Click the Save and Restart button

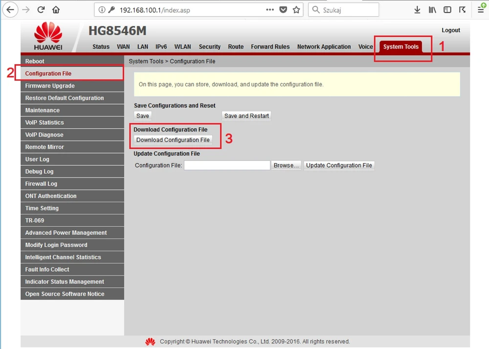point(246,116)
